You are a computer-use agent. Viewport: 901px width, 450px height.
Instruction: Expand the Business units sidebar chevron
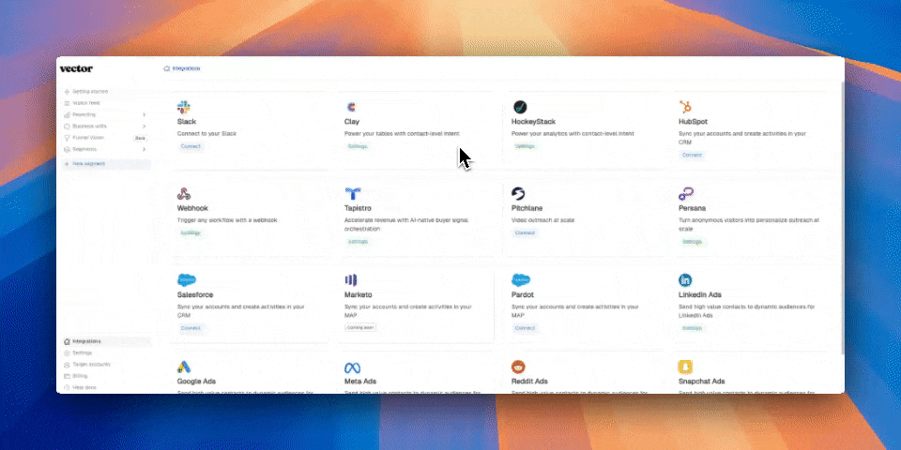[144, 127]
